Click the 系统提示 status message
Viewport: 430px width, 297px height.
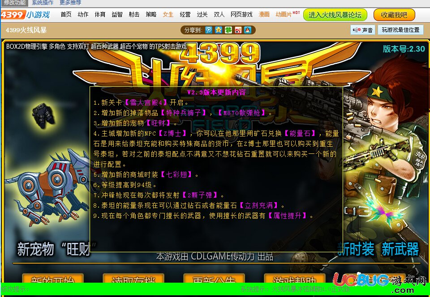click(x=295, y=289)
